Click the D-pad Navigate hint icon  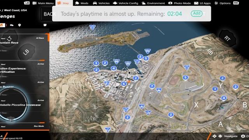tap(214, 136)
